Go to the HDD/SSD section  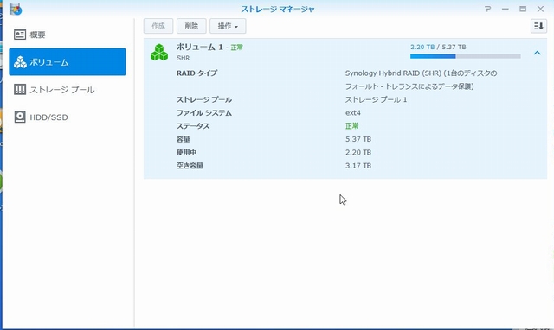[68, 117]
